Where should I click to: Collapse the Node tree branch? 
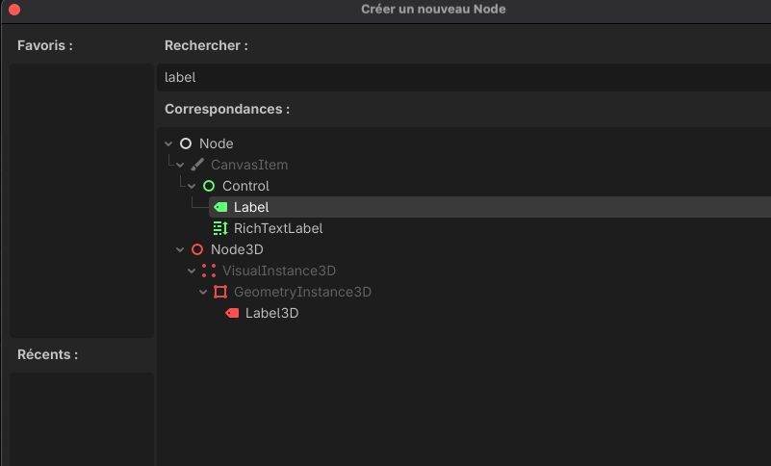pos(168,143)
